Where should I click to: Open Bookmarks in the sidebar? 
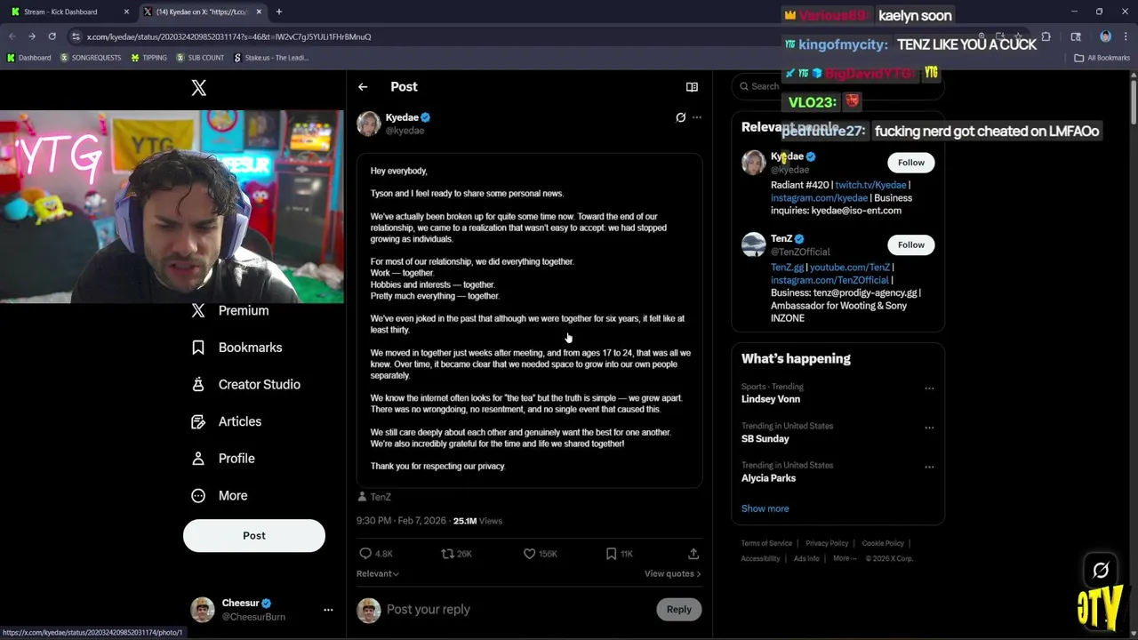pyautogui.click(x=237, y=348)
